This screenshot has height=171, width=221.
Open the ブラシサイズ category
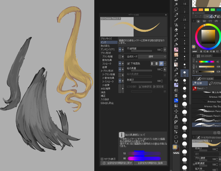[x=106, y=39]
